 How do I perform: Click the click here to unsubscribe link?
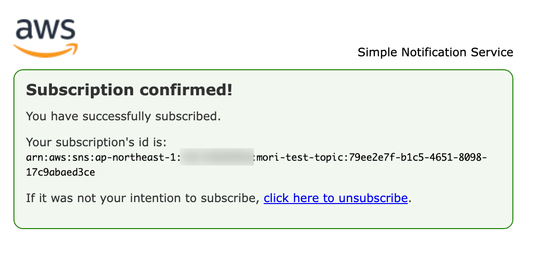pos(336,198)
